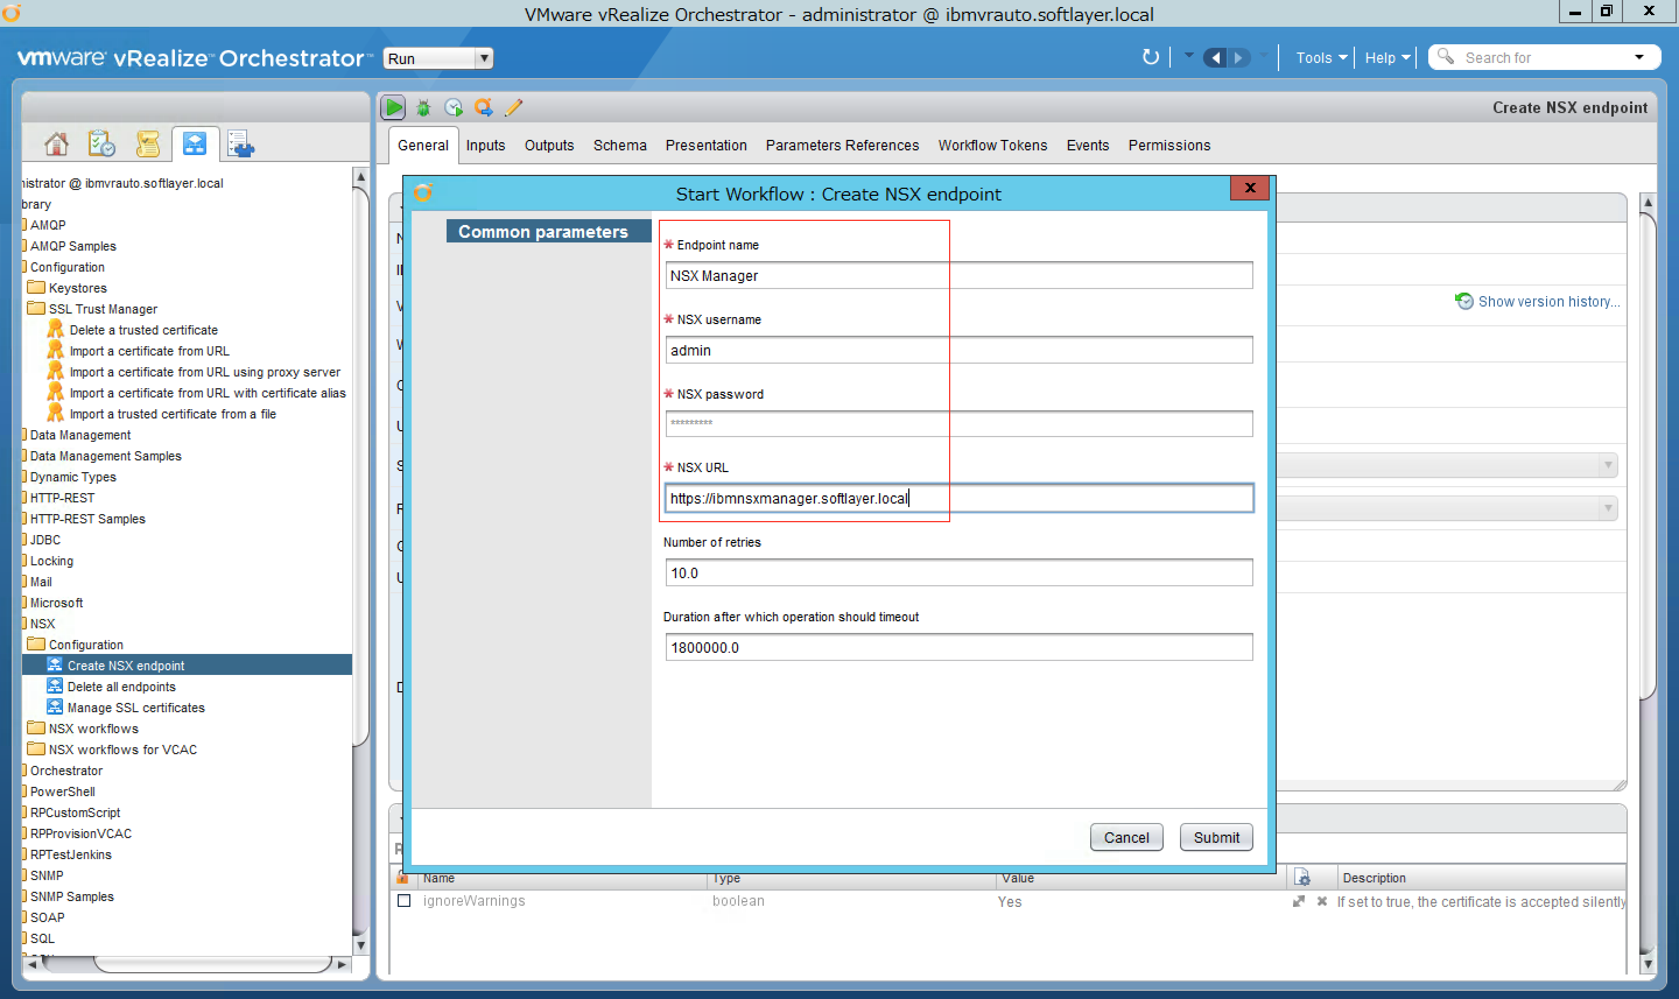Image resolution: width=1679 pixels, height=999 pixels.
Task: Open the policies scroll icon
Action: point(147,143)
